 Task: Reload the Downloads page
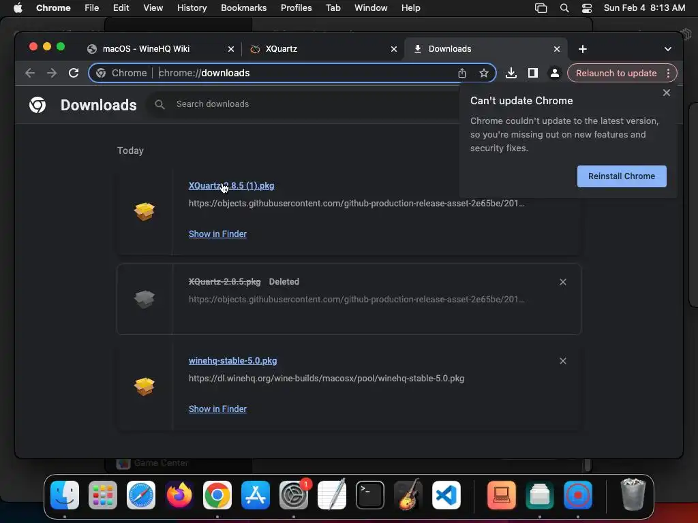click(x=74, y=73)
